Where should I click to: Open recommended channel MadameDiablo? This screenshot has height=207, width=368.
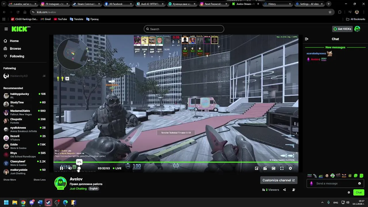24,112
